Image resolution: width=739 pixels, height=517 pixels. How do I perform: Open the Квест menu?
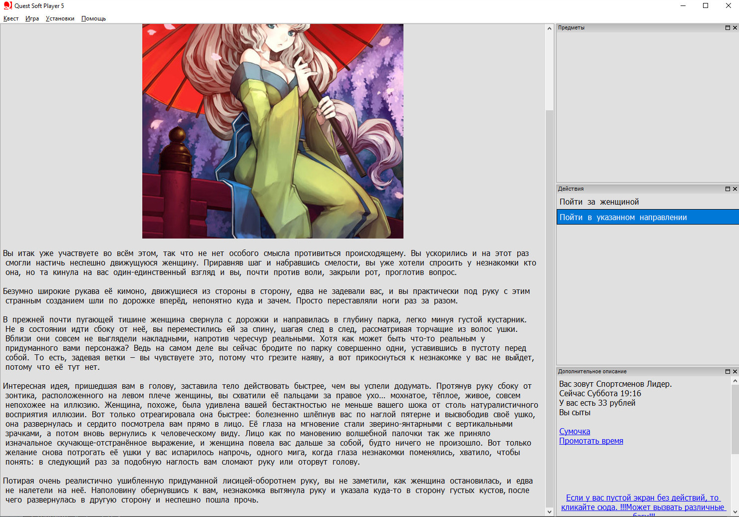coord(11,18)
